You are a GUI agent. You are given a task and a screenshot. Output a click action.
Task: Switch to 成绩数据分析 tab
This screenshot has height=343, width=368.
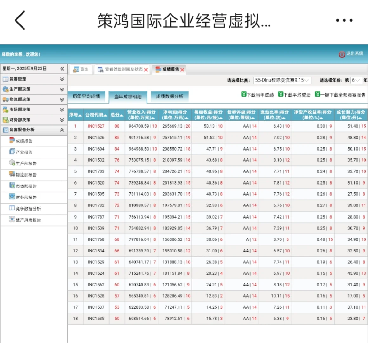[x=170, y=96]
